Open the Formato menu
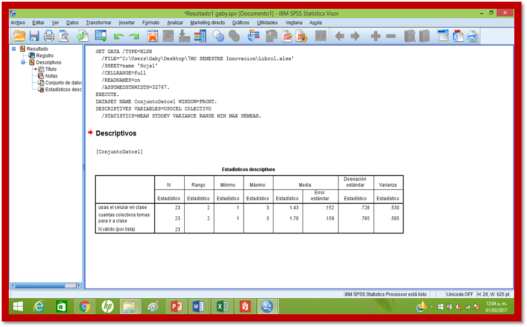The image size is (527, 327). pos(150,23)
